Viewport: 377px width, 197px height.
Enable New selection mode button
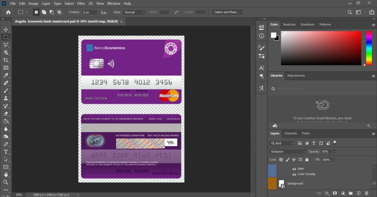coord(36,12)
